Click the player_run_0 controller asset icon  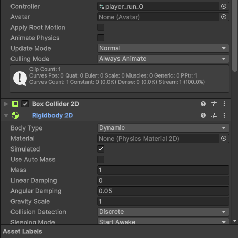(102, 7)
